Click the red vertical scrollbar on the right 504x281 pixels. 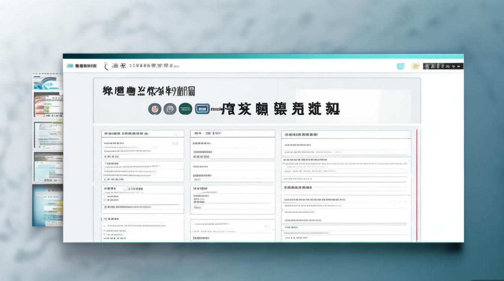pyautogui.click(x=417, y=185)
